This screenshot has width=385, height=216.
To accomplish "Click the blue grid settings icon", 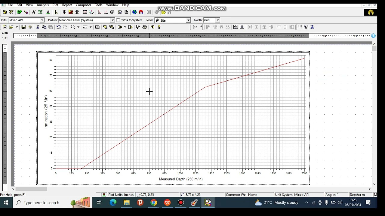I will tap(312, 27).
